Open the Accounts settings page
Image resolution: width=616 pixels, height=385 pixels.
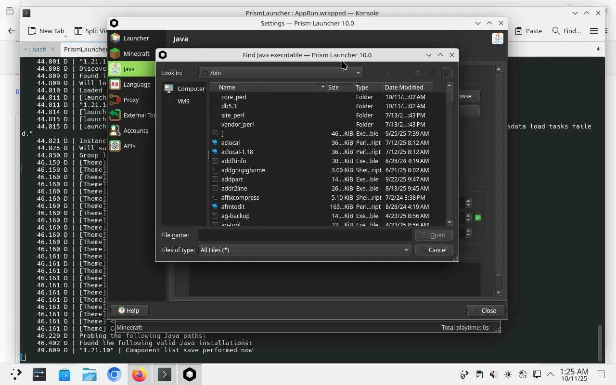132,130
